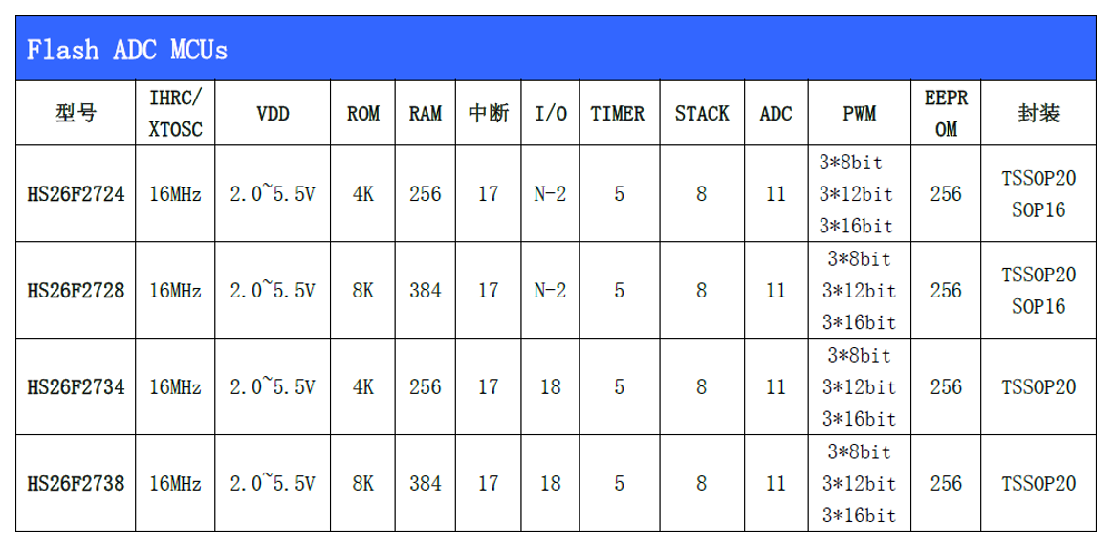Click the HS26F2724 model cell

click(x=77, y=194)
